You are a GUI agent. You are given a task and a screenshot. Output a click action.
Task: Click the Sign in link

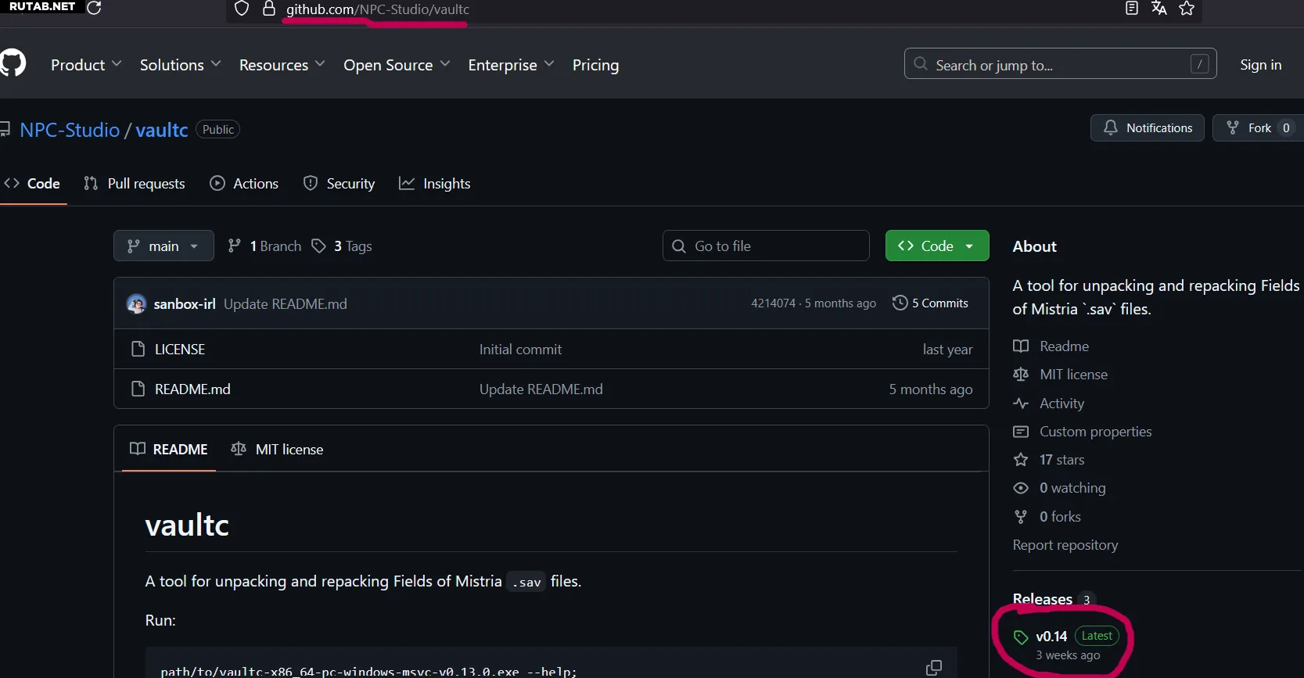(1260, 65)
